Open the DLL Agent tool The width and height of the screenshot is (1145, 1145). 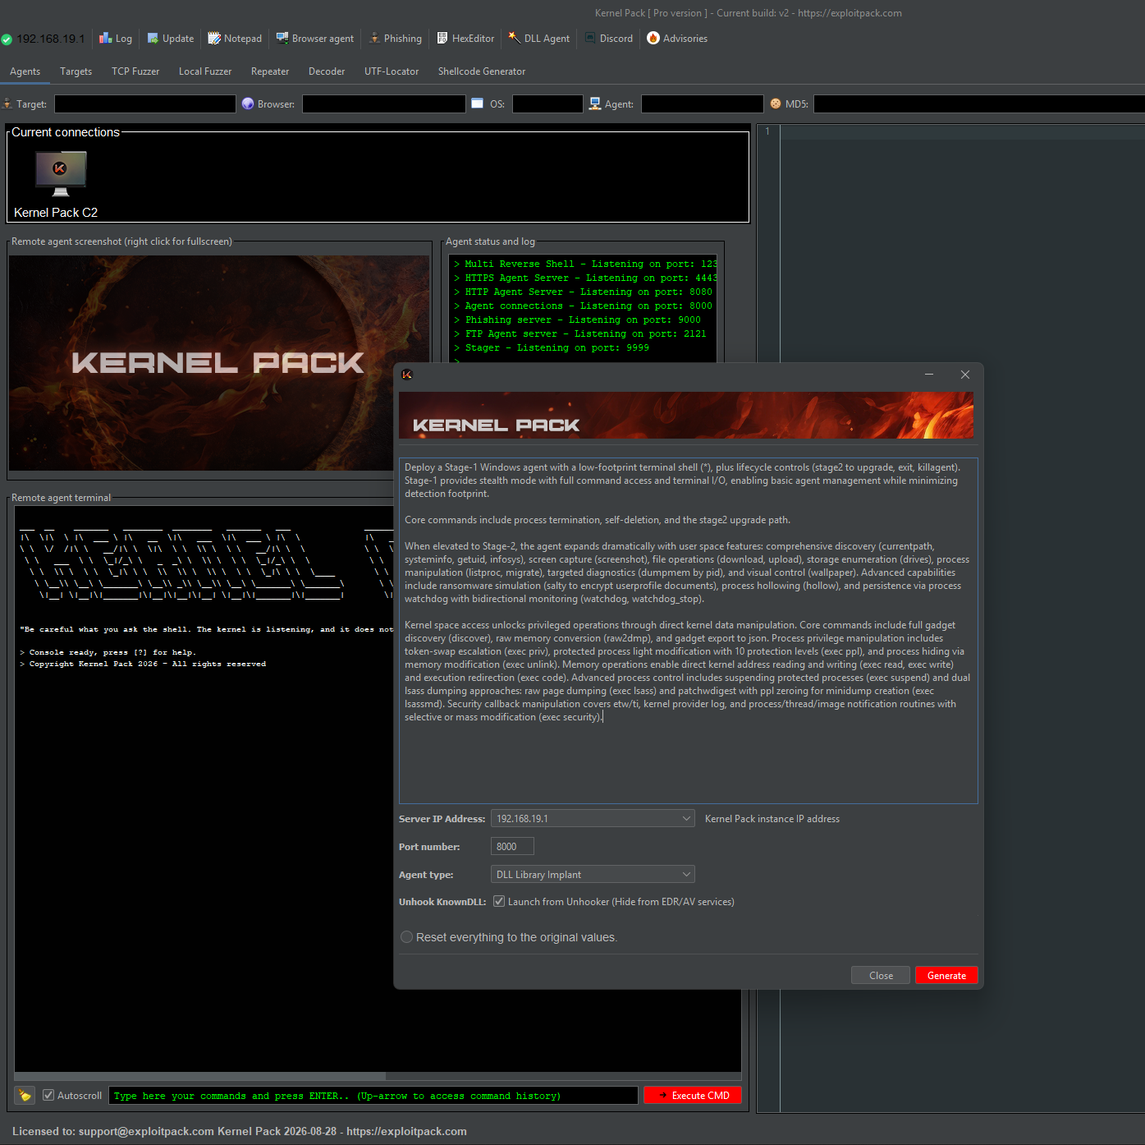[538, 39]
